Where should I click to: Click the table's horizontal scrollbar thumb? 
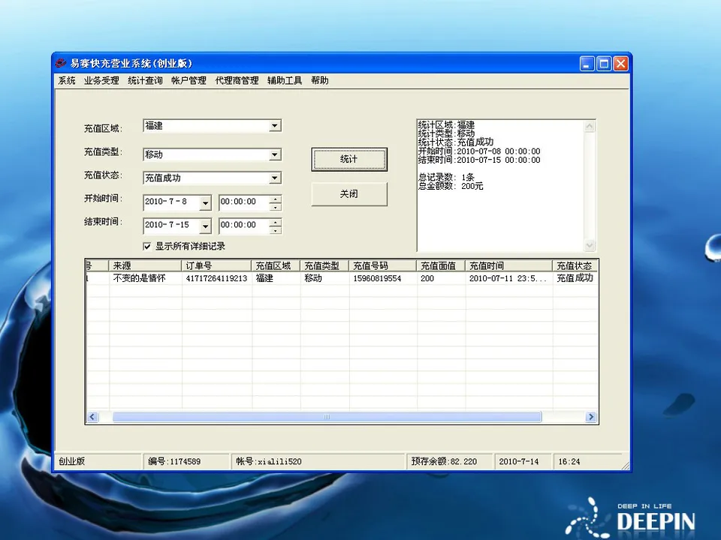pos(327,417)
